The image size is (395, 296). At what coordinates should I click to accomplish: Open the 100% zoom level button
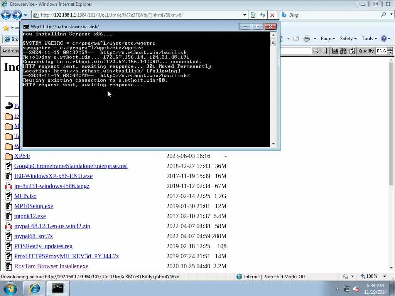pos(369,276)
